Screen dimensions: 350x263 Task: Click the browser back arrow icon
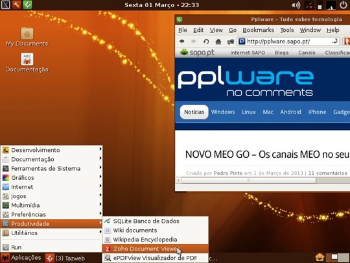pos(182,42)
